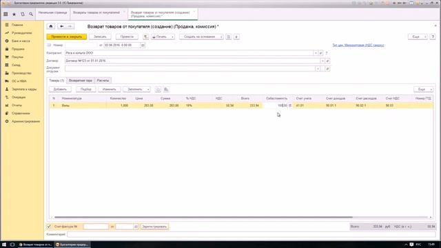The image size is (441, 248).
Task: Toggle the Счет-фактура checkbox
Action: point(49,227)
